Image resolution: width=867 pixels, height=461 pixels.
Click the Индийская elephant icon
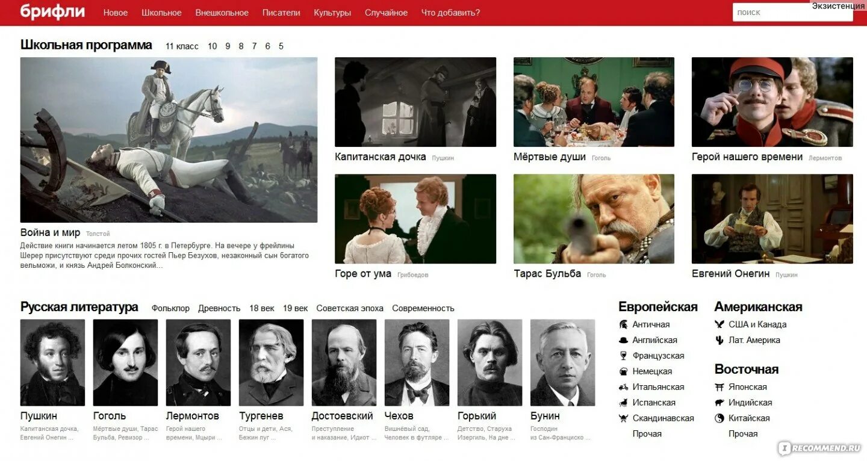(719, 403)
